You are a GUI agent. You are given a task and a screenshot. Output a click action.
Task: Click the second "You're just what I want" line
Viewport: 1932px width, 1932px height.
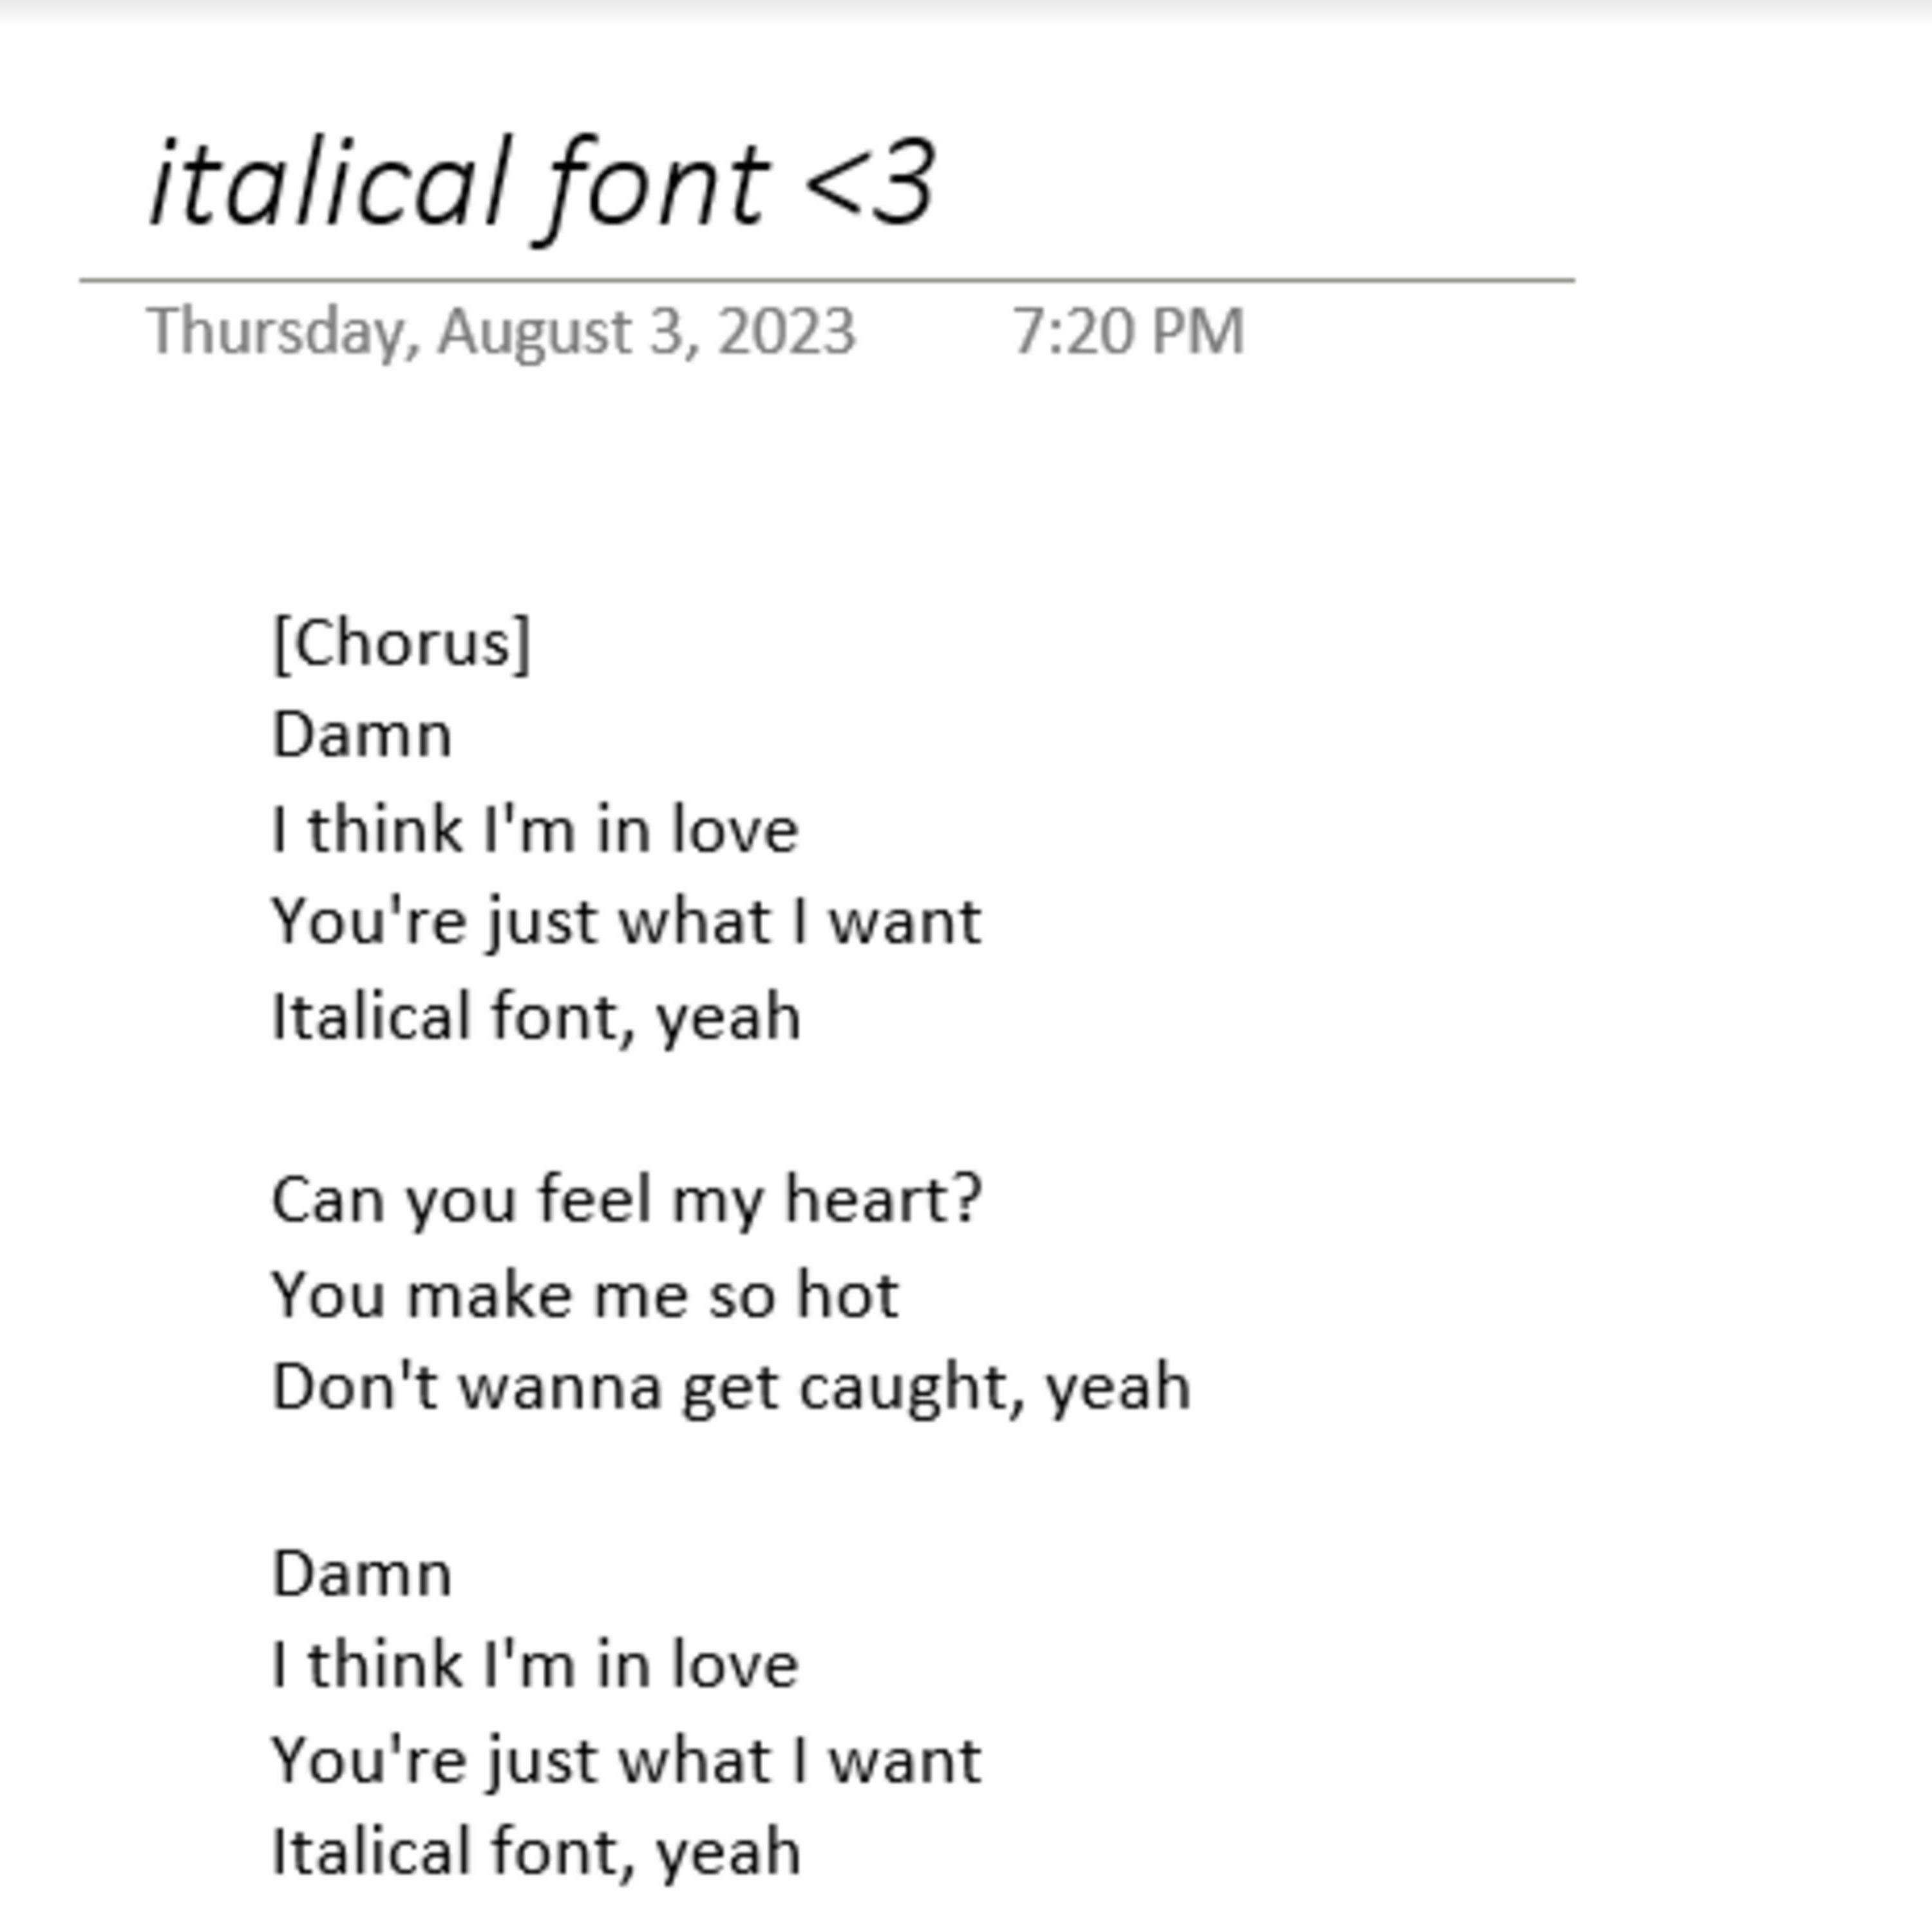tap(626, 1760)
